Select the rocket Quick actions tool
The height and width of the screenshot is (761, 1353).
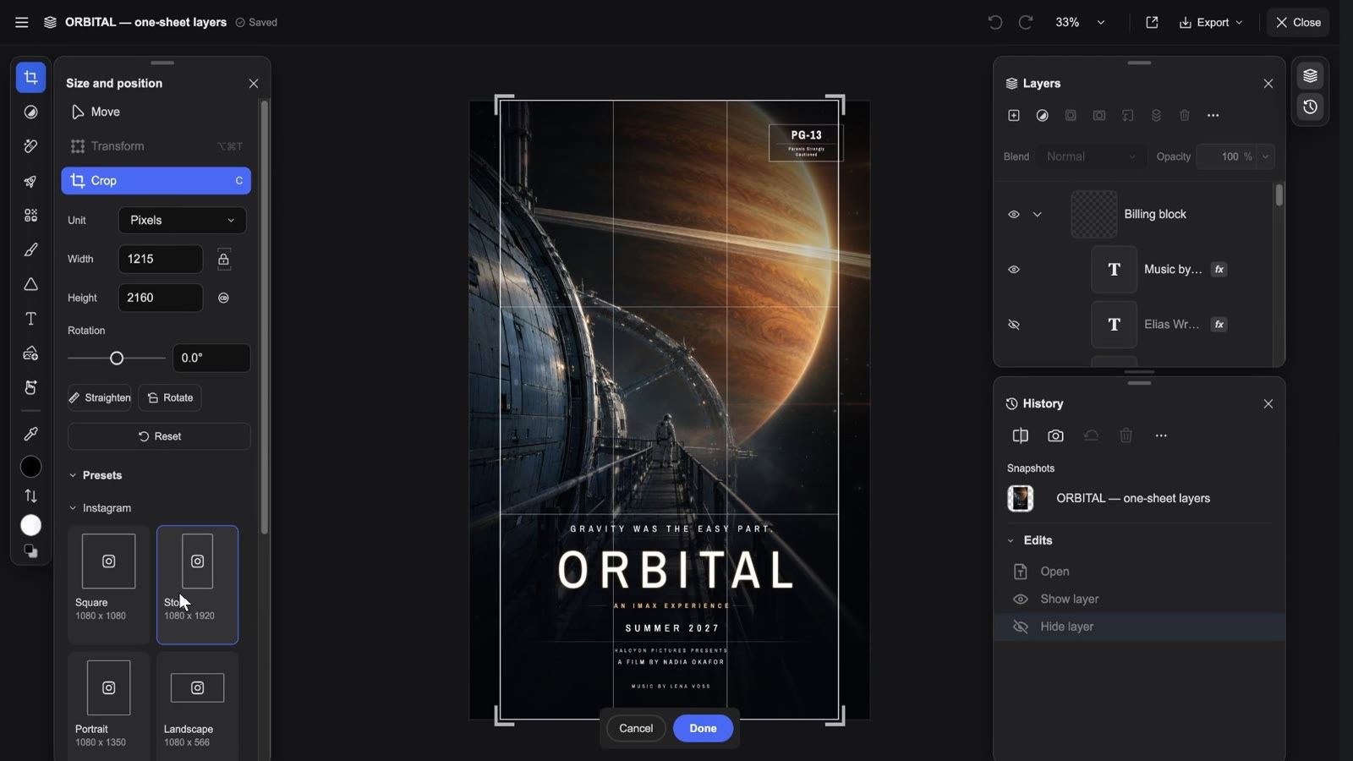pos(30,181)
